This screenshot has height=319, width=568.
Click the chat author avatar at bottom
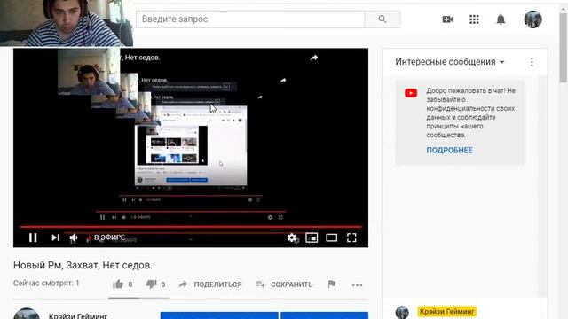pyautogui.click(x=402, y=312)
